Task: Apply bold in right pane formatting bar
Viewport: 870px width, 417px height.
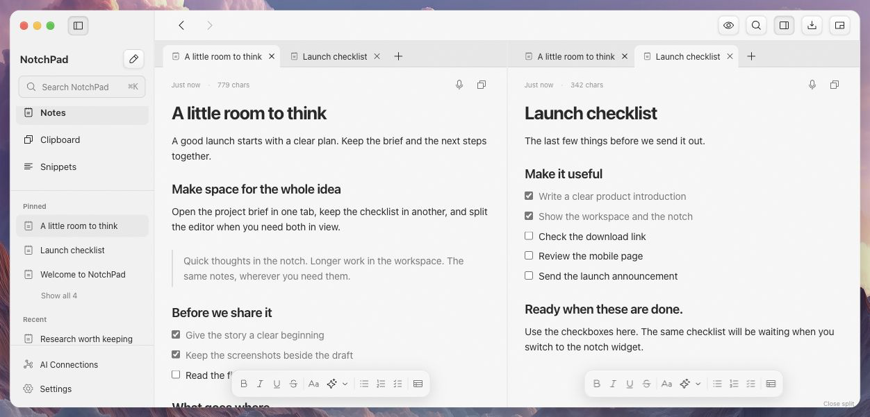Action: (x=597, y=384)
